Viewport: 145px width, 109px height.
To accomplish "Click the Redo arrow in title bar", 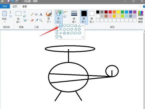I will 17,1.
